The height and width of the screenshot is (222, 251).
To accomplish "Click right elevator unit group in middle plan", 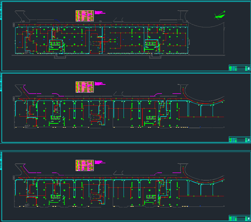I will coord(151,118).
